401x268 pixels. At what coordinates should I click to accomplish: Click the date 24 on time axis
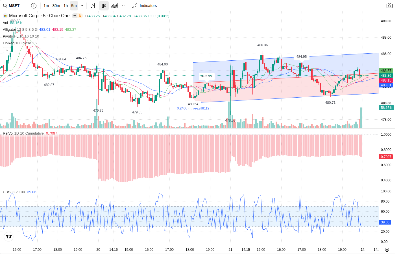pyautogui.click(x=363, y=250)
